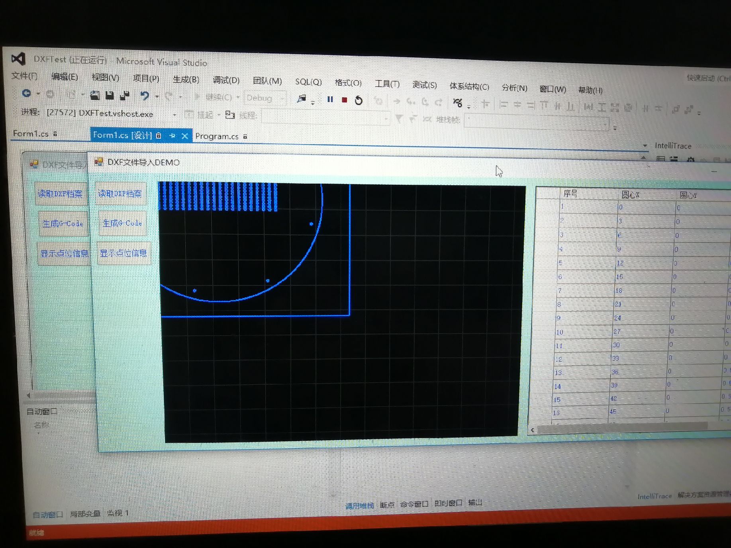Click the Find in Files icon before Pause
Screen dimensions: 731x548
point(302,99)
